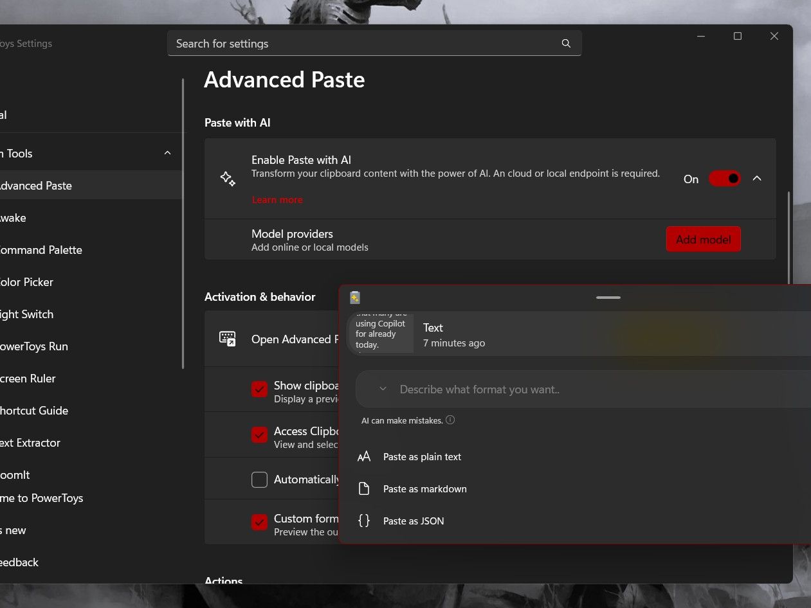The image size is (811, 608).
Task: Collapse the Tools group in the sidebar
Action: point(167,154)
